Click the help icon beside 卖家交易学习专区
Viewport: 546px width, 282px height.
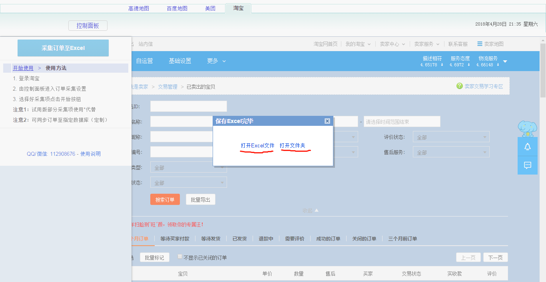[460, 86]
